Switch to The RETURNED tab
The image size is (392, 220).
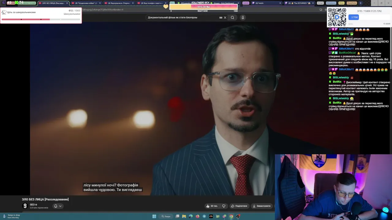click(300, 3)
